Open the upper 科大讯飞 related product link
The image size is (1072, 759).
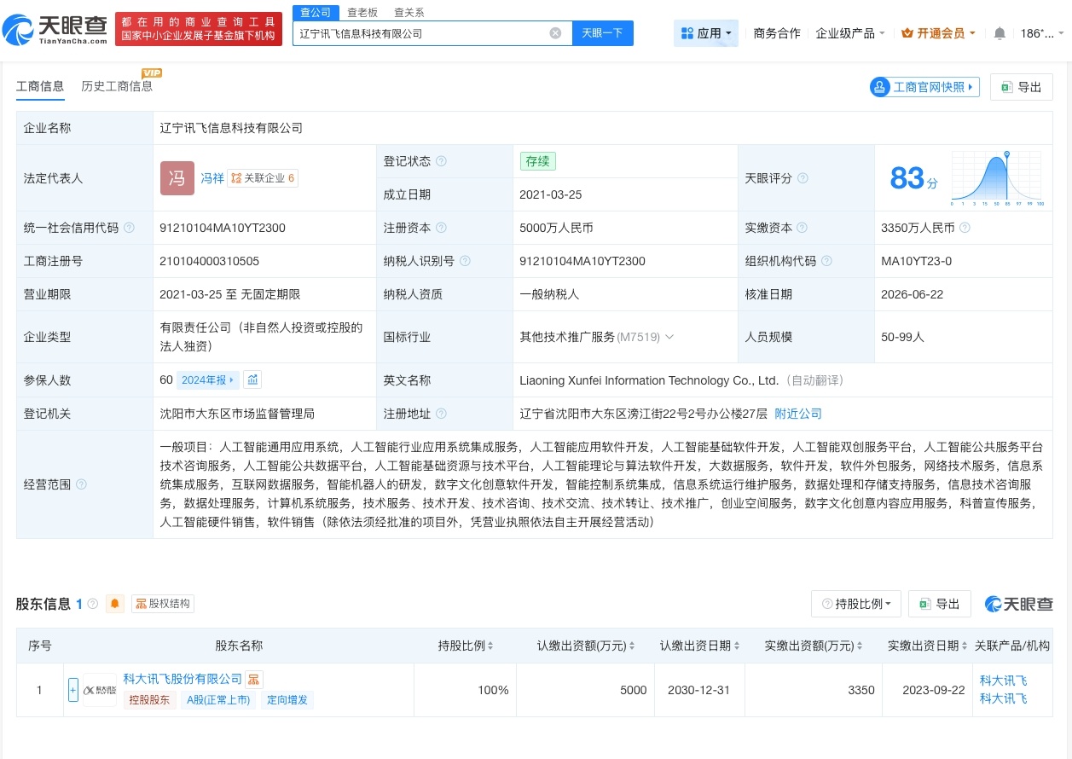[1003, 681]
